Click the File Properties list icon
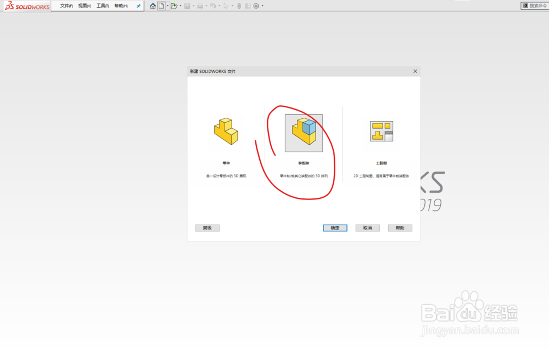The width and height of the screenshot is (549, 349). pyautogui.click(x=248, y=6)
